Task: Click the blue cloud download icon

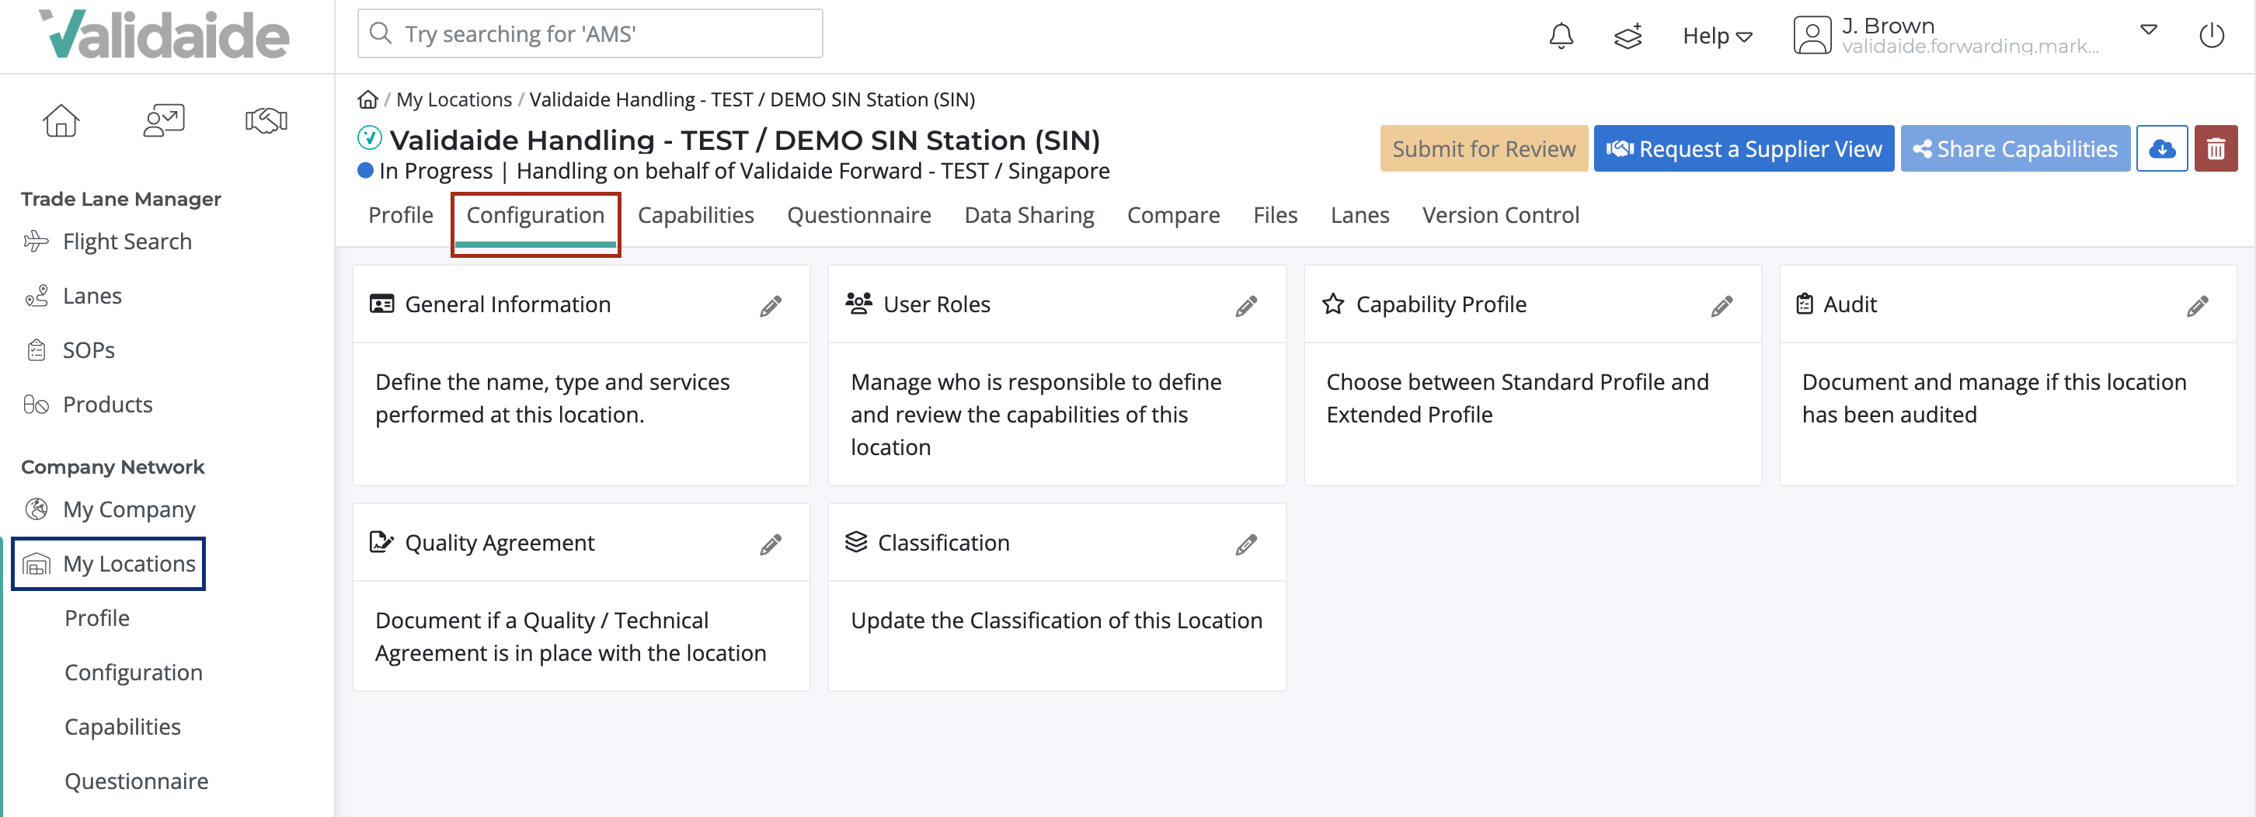Action: [2161, 148]
